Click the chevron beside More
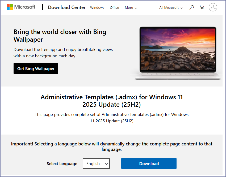The width and height of the screenshot is (226, 177). 136,8
